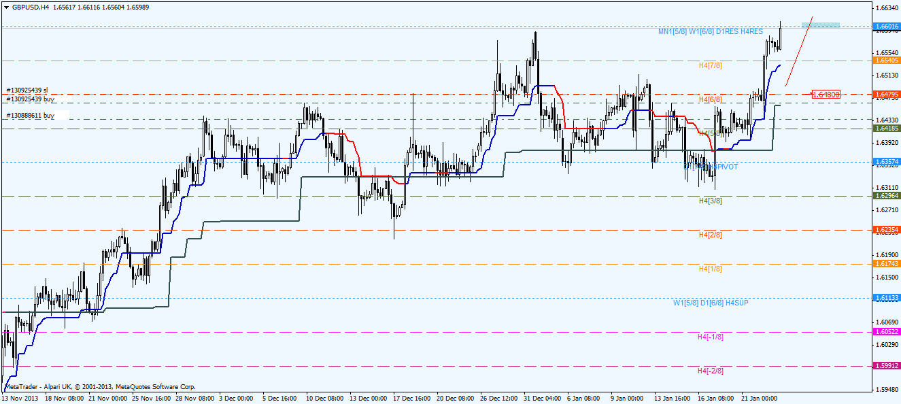Click the blue 1.61133 price tag
901x404 pixels.
tap(886, 298)
